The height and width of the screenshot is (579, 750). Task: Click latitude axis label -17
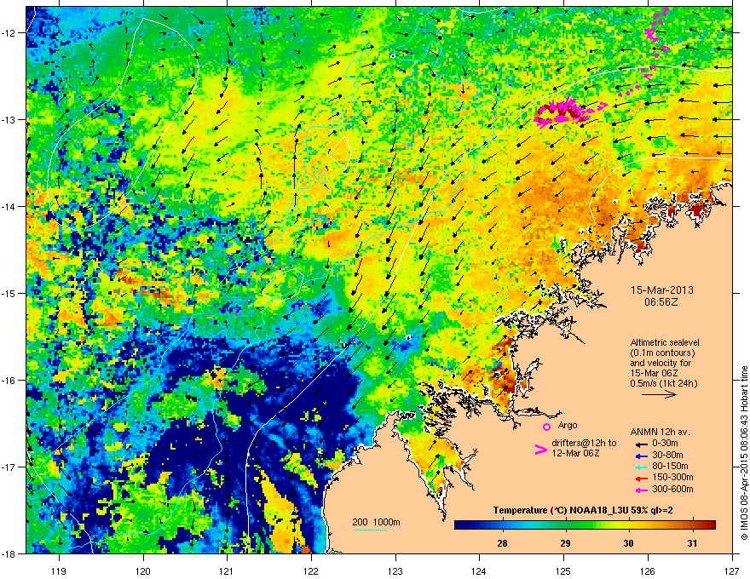tap(9, 467)
